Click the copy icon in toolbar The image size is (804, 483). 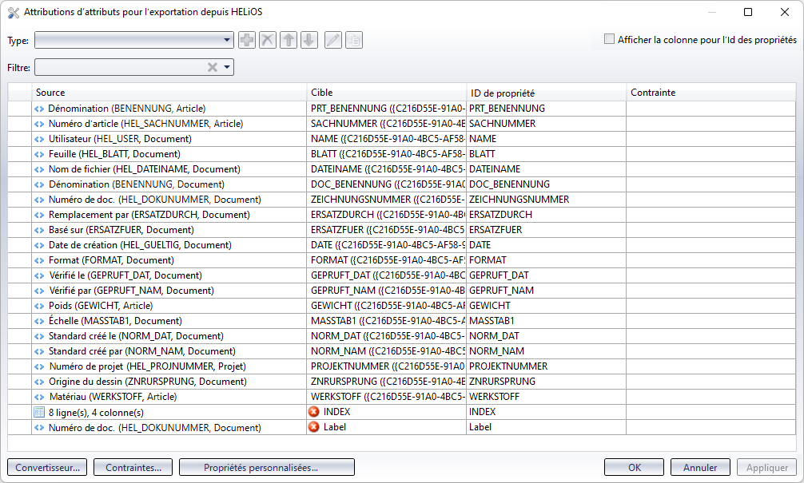(x=353, y=40)
